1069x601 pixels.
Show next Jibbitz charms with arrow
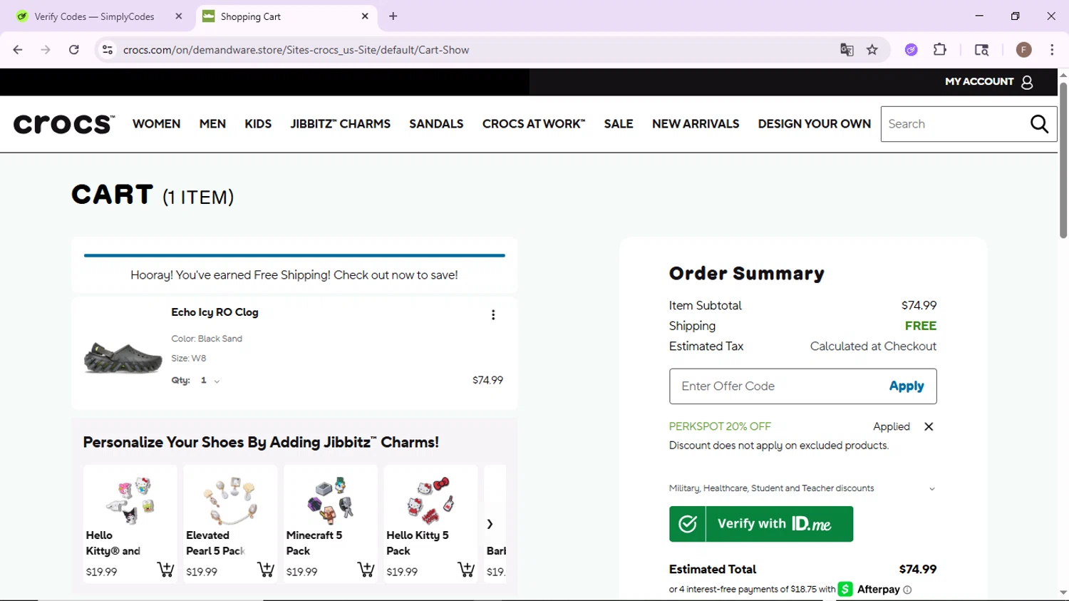tap(490, 524)
